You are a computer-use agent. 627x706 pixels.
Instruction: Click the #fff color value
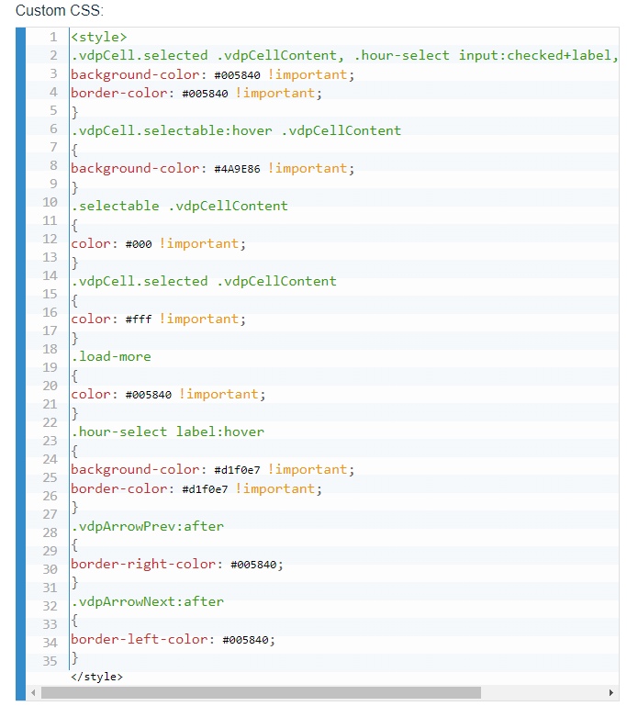138,319
